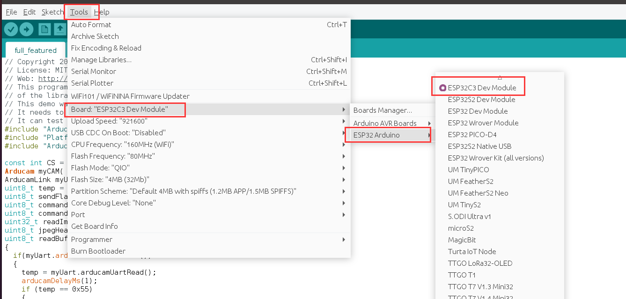Open the File menu
This screenshot has width=626, height=299.
point(11,12)
